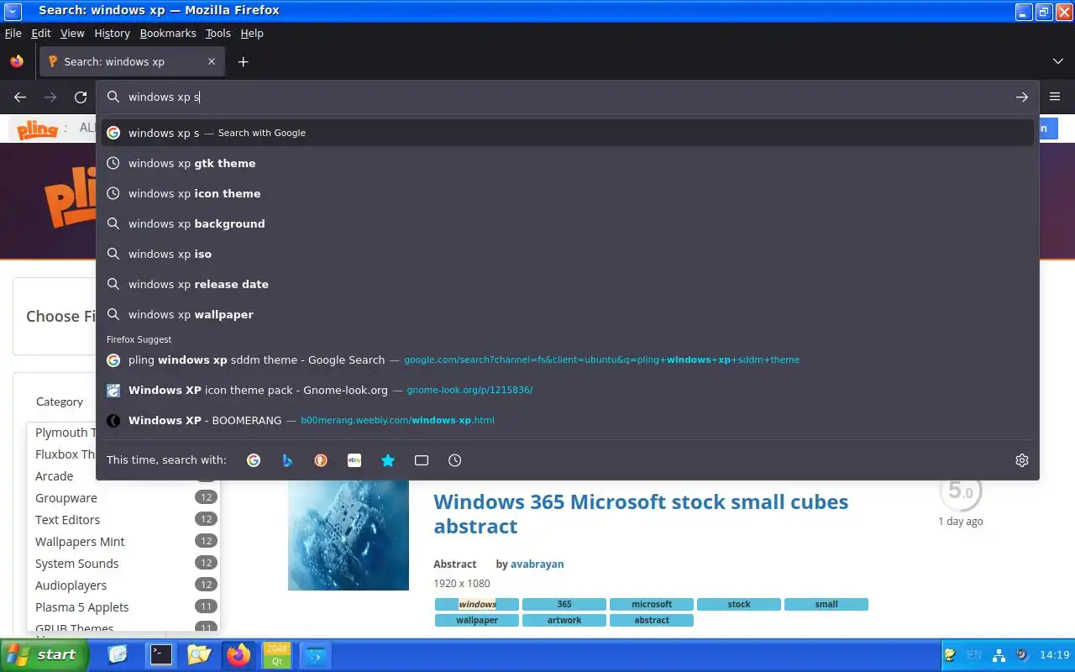Click the Go arrow in the address bar

point(1022,97)
